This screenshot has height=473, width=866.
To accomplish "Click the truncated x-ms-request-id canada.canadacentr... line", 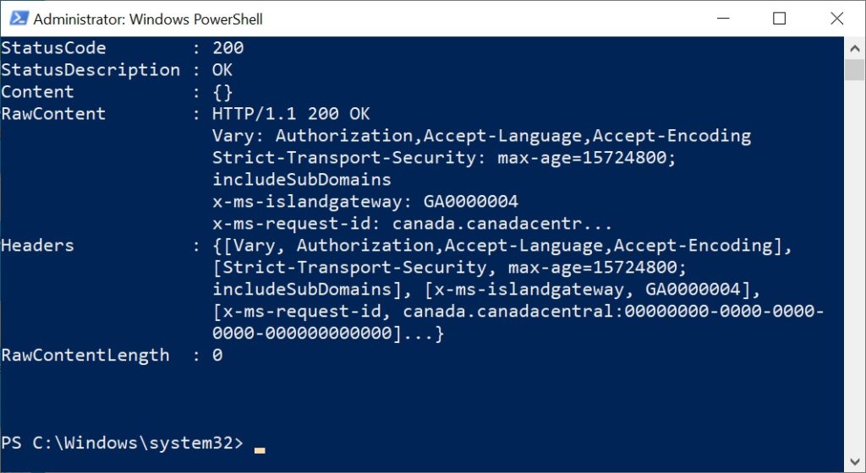I will pyautogui.click(x=412, y=224).
